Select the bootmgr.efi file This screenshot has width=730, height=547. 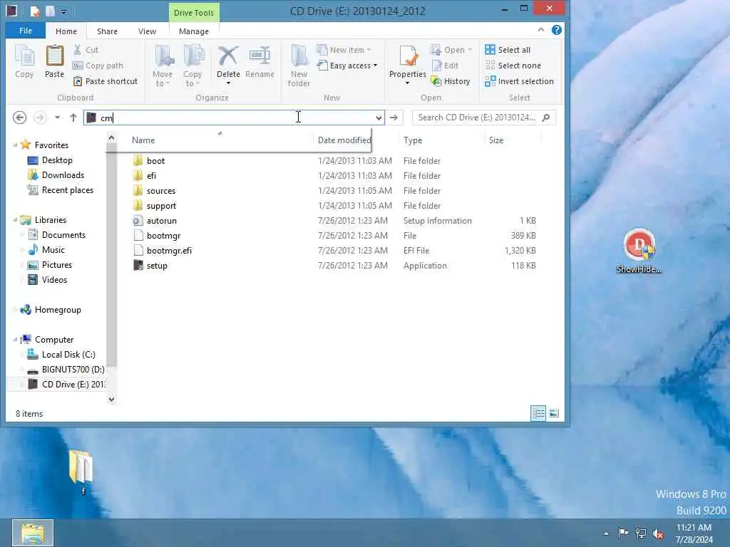tap(169, 250)
